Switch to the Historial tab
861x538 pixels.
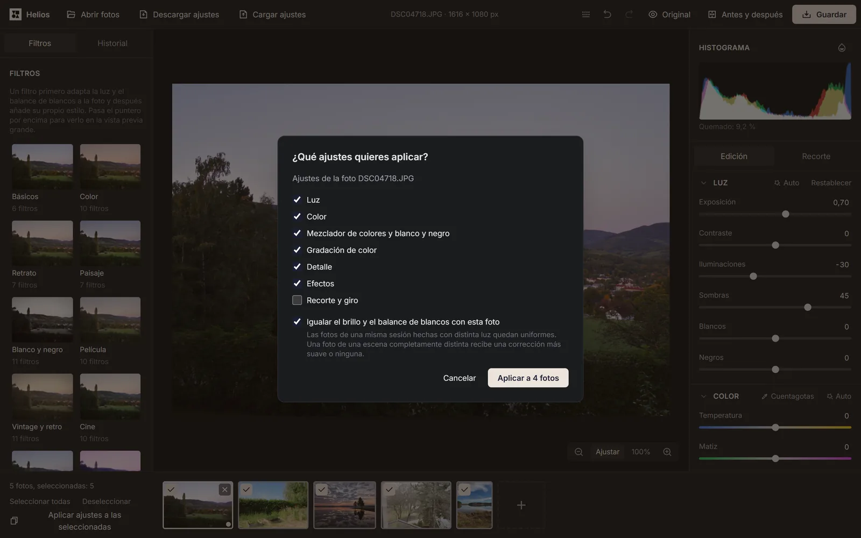112,44
